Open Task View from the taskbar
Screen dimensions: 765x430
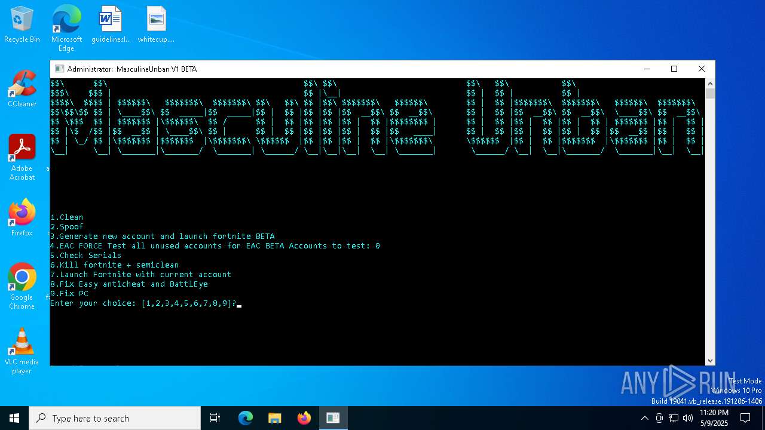pos(215,418)
